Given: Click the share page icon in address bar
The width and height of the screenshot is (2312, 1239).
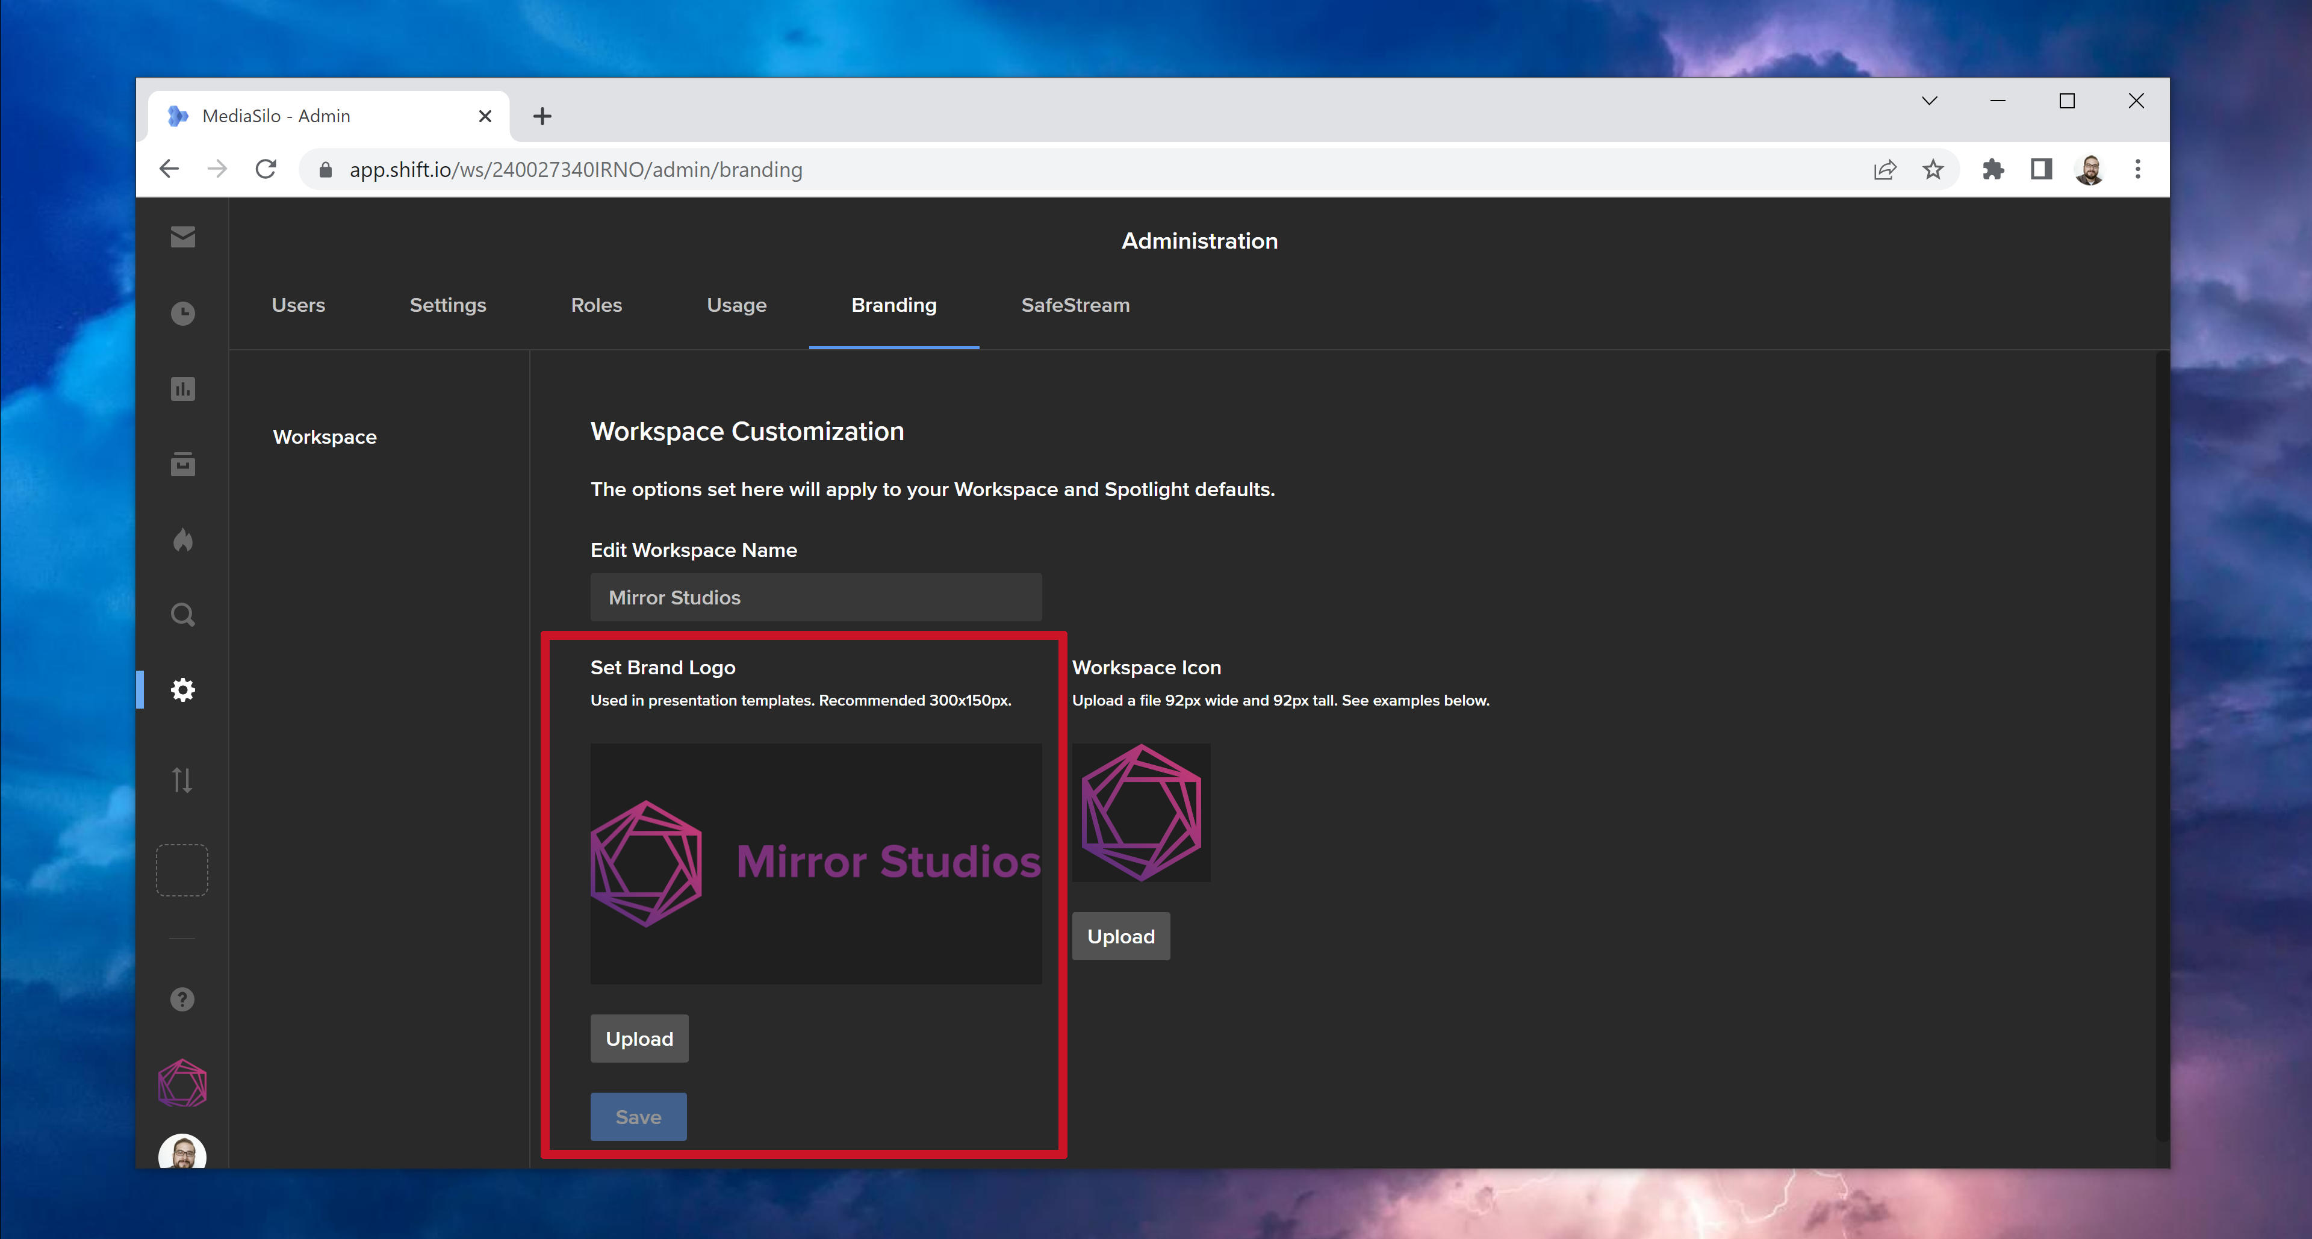Looking at the screenshot, I should click(1885, 169).
